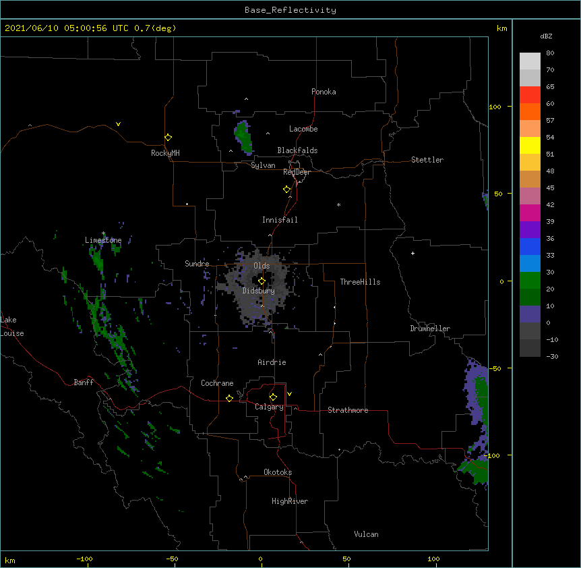581x568 pixels.
Task: Click the white asterisk above Limestone label
Action: [103, 233]
